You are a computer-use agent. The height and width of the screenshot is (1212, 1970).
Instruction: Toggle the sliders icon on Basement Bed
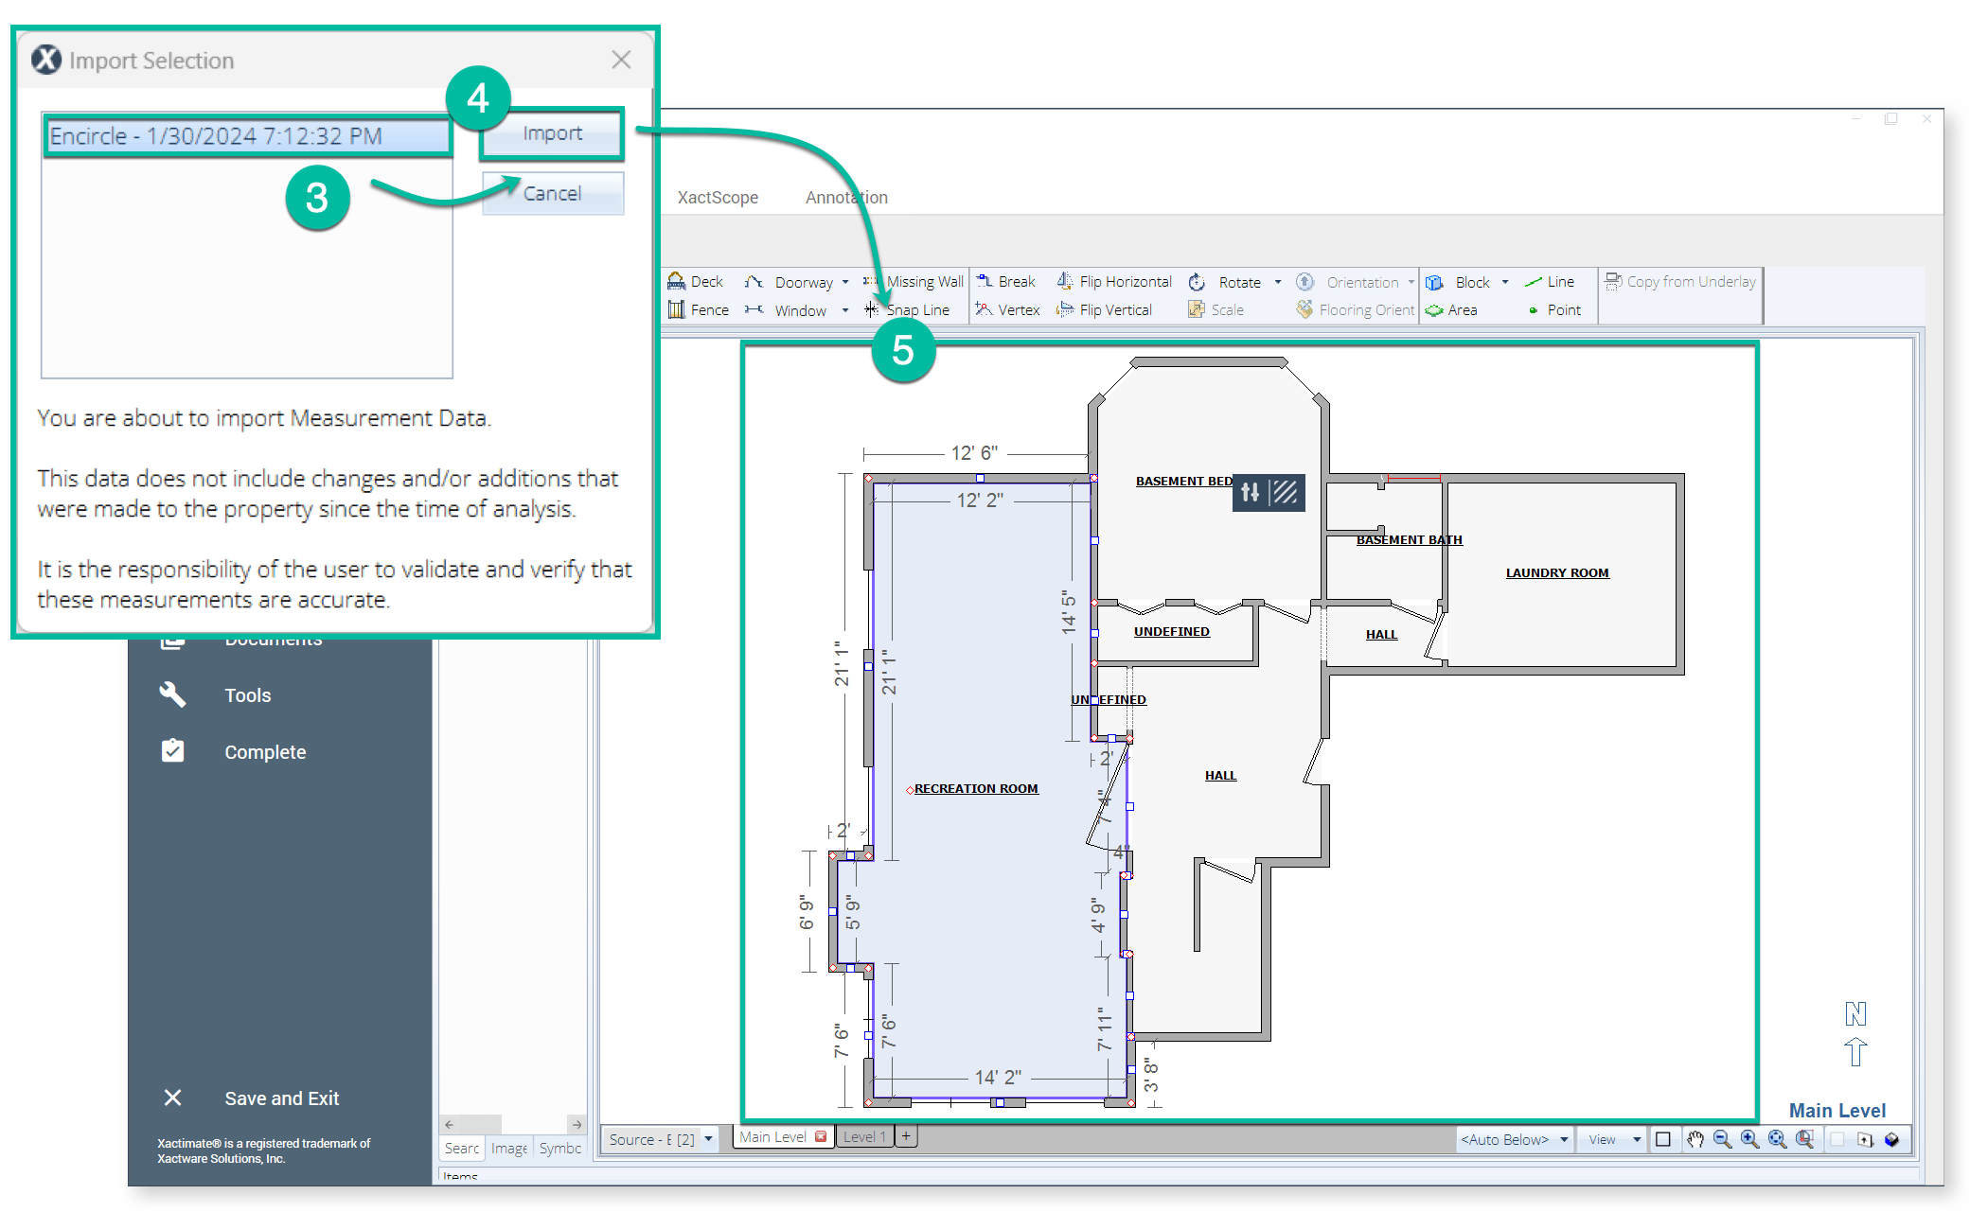(x=1251, y=492)
